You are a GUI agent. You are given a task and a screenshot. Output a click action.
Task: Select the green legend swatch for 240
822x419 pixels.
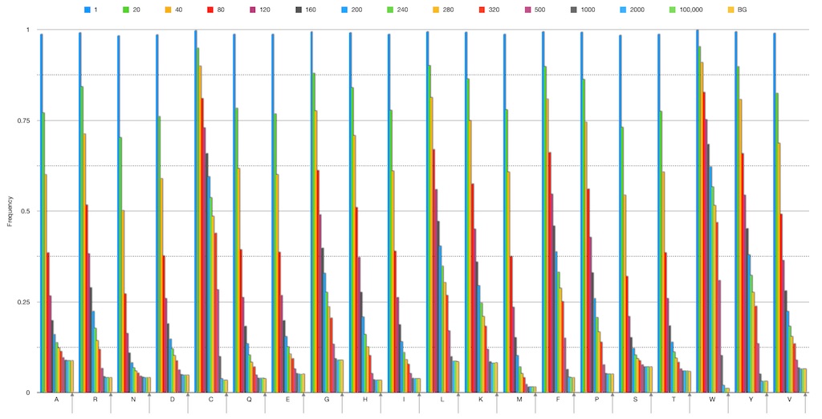click(389, 10)
